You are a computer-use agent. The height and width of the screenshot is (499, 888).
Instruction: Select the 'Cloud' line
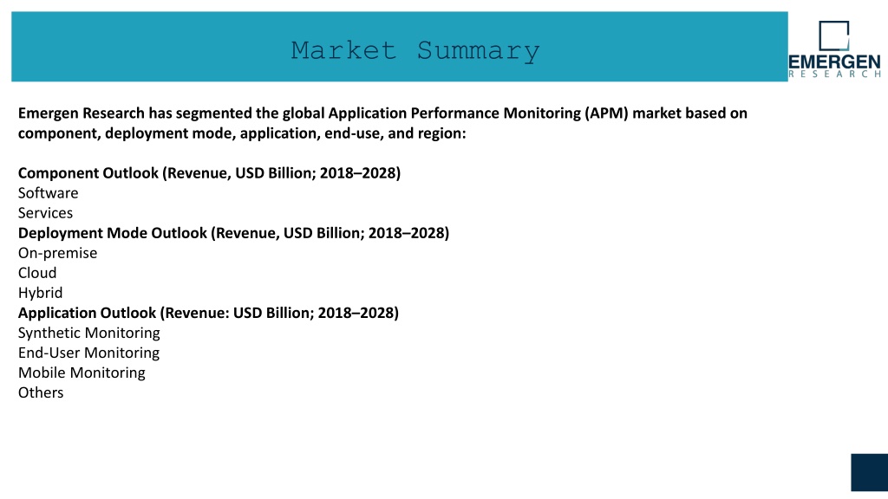click(37, 273)
